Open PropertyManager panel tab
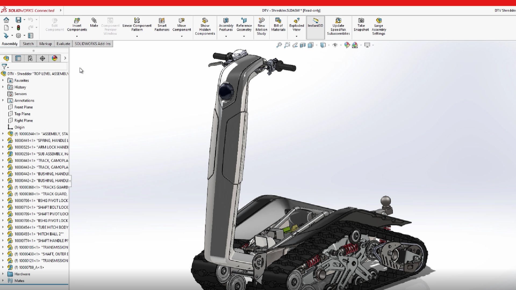The image size is (516, 290). click(x=18, y=58)
